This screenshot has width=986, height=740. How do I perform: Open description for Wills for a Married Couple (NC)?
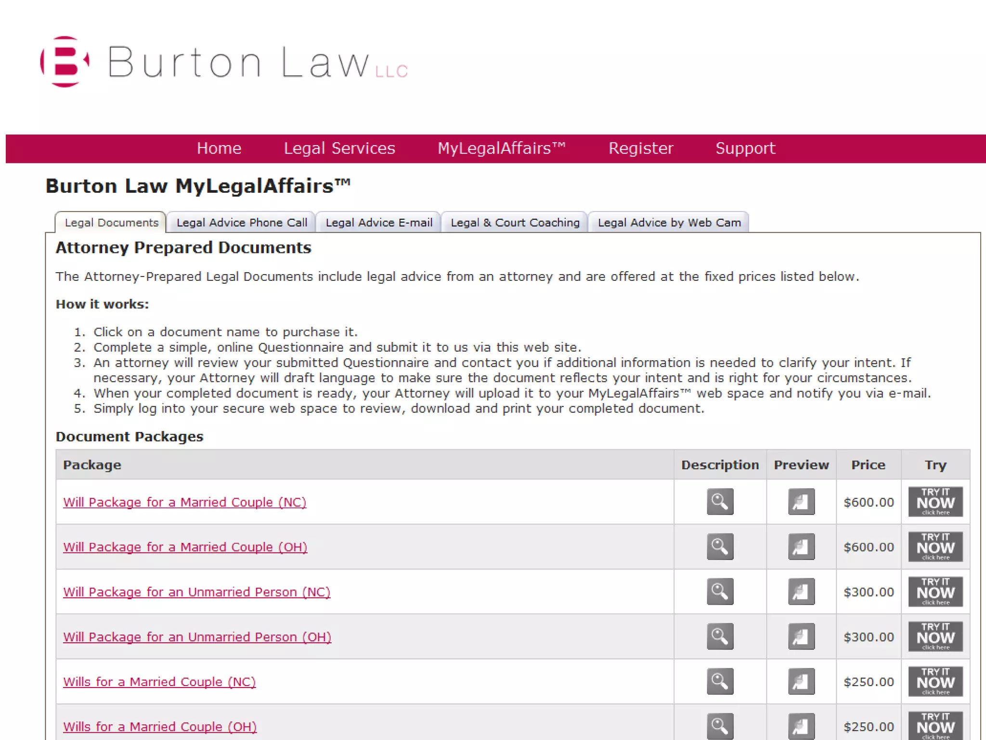(x=720, y=681)
